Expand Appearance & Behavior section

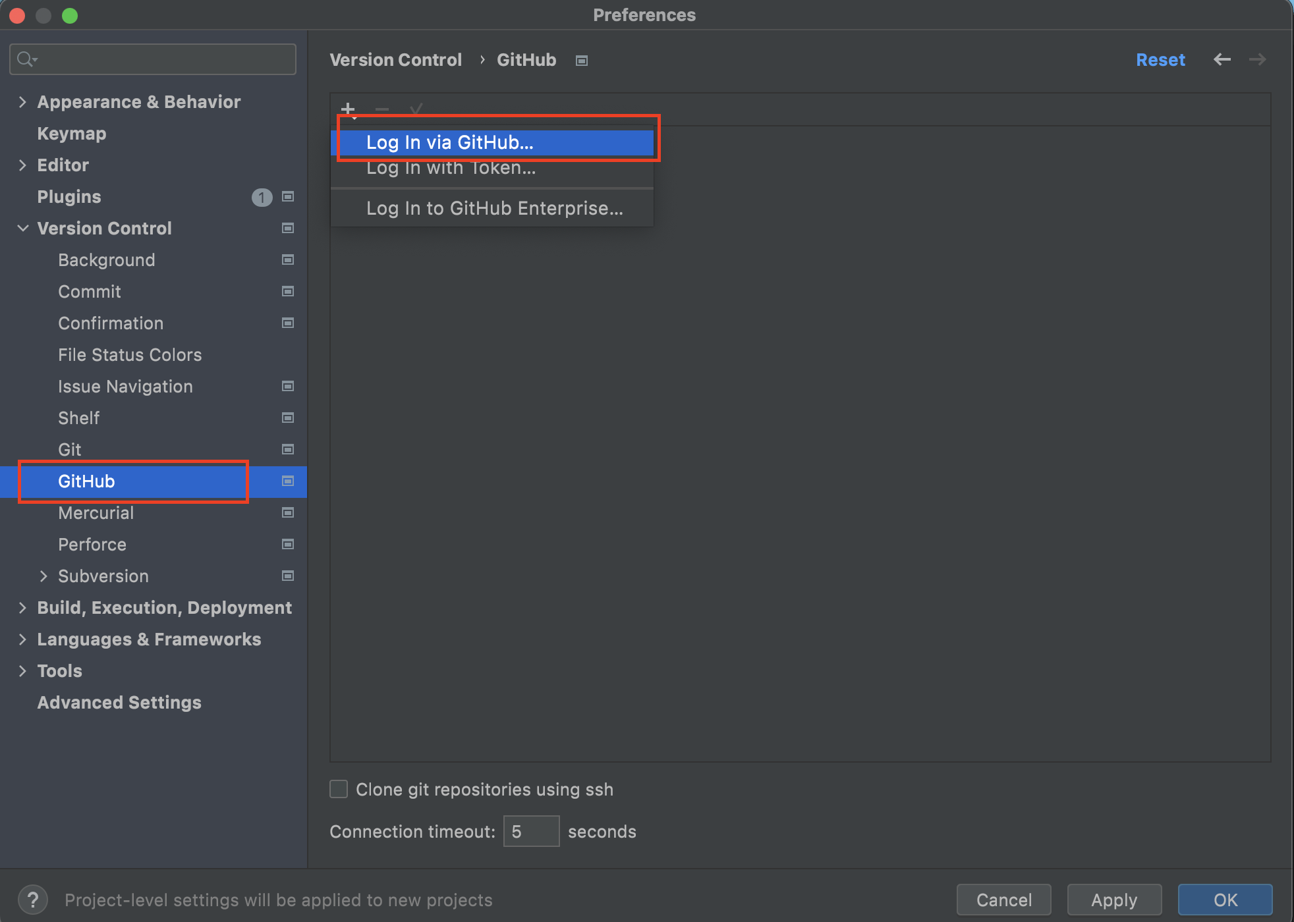[22, 101]
